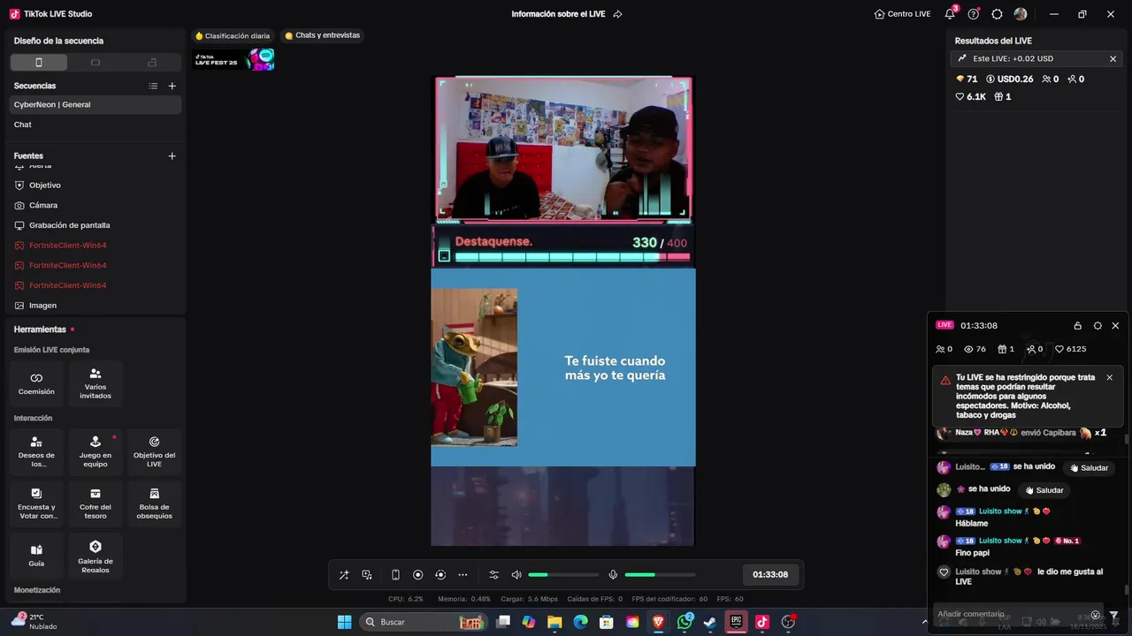Open the three-dots more options menu
1132x636 pixels.
(463, 575)
